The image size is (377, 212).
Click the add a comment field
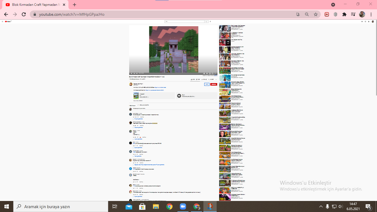pos(175,109)
